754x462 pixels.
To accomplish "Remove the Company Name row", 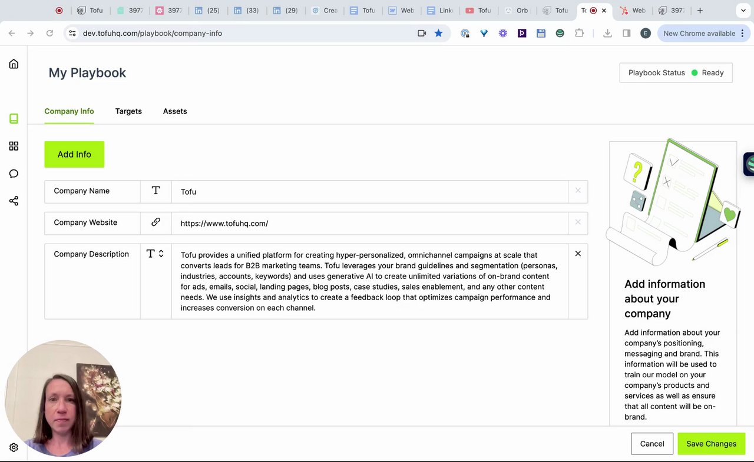I will tap(578, 191).
